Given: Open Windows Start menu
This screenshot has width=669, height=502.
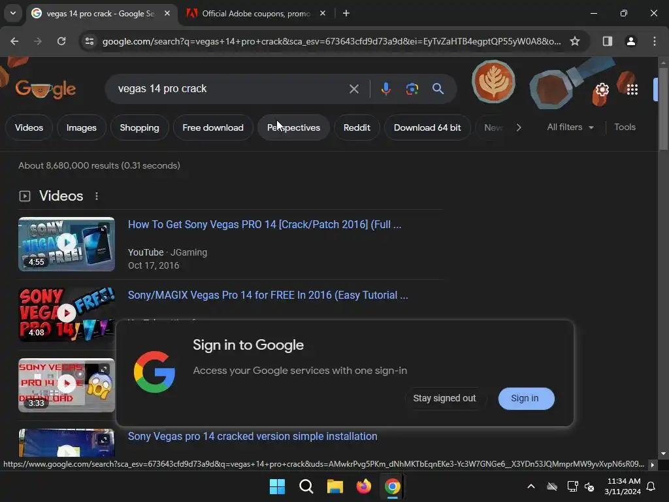Looking at the screenshot, I should (277, 486).
